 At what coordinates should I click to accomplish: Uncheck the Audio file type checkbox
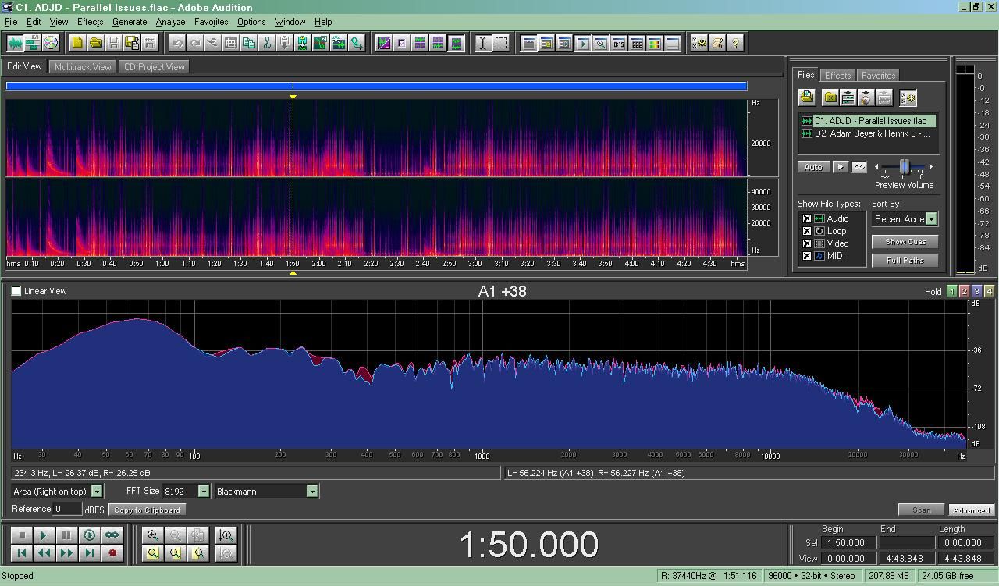(x=807, y=219)
